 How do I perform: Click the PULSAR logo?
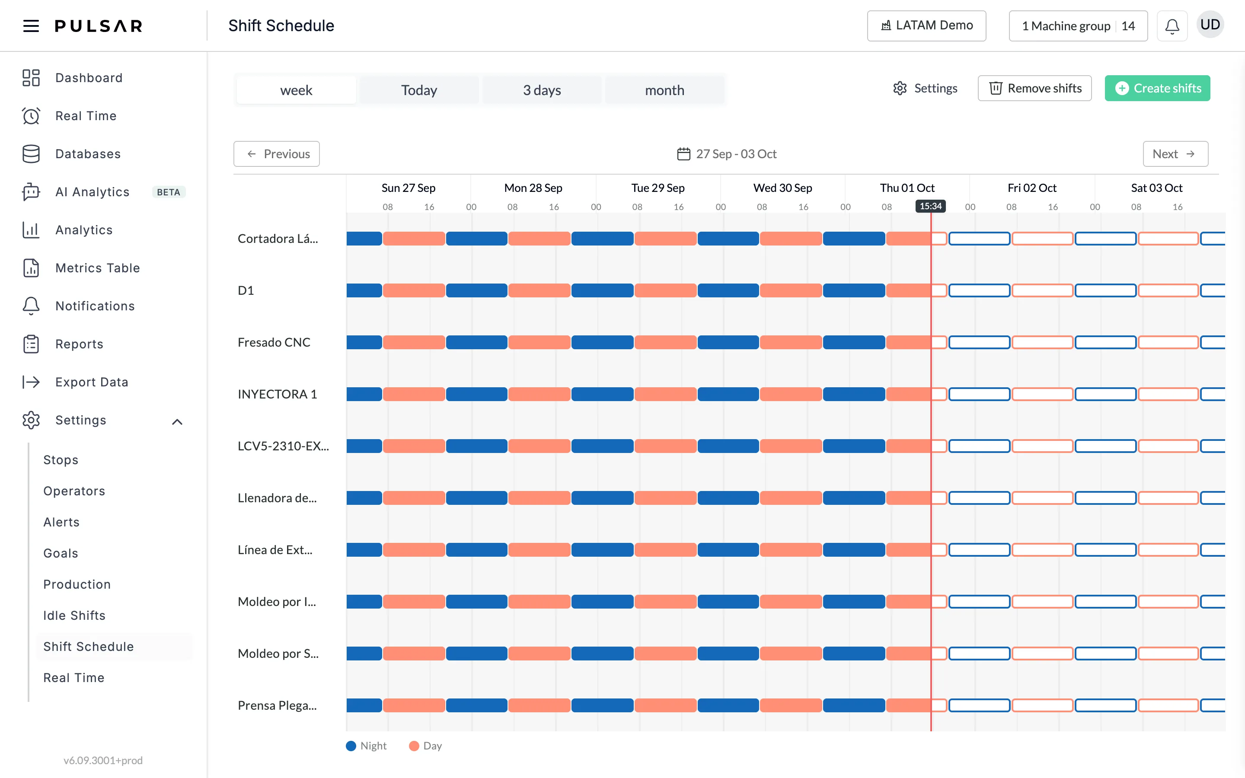99,26
